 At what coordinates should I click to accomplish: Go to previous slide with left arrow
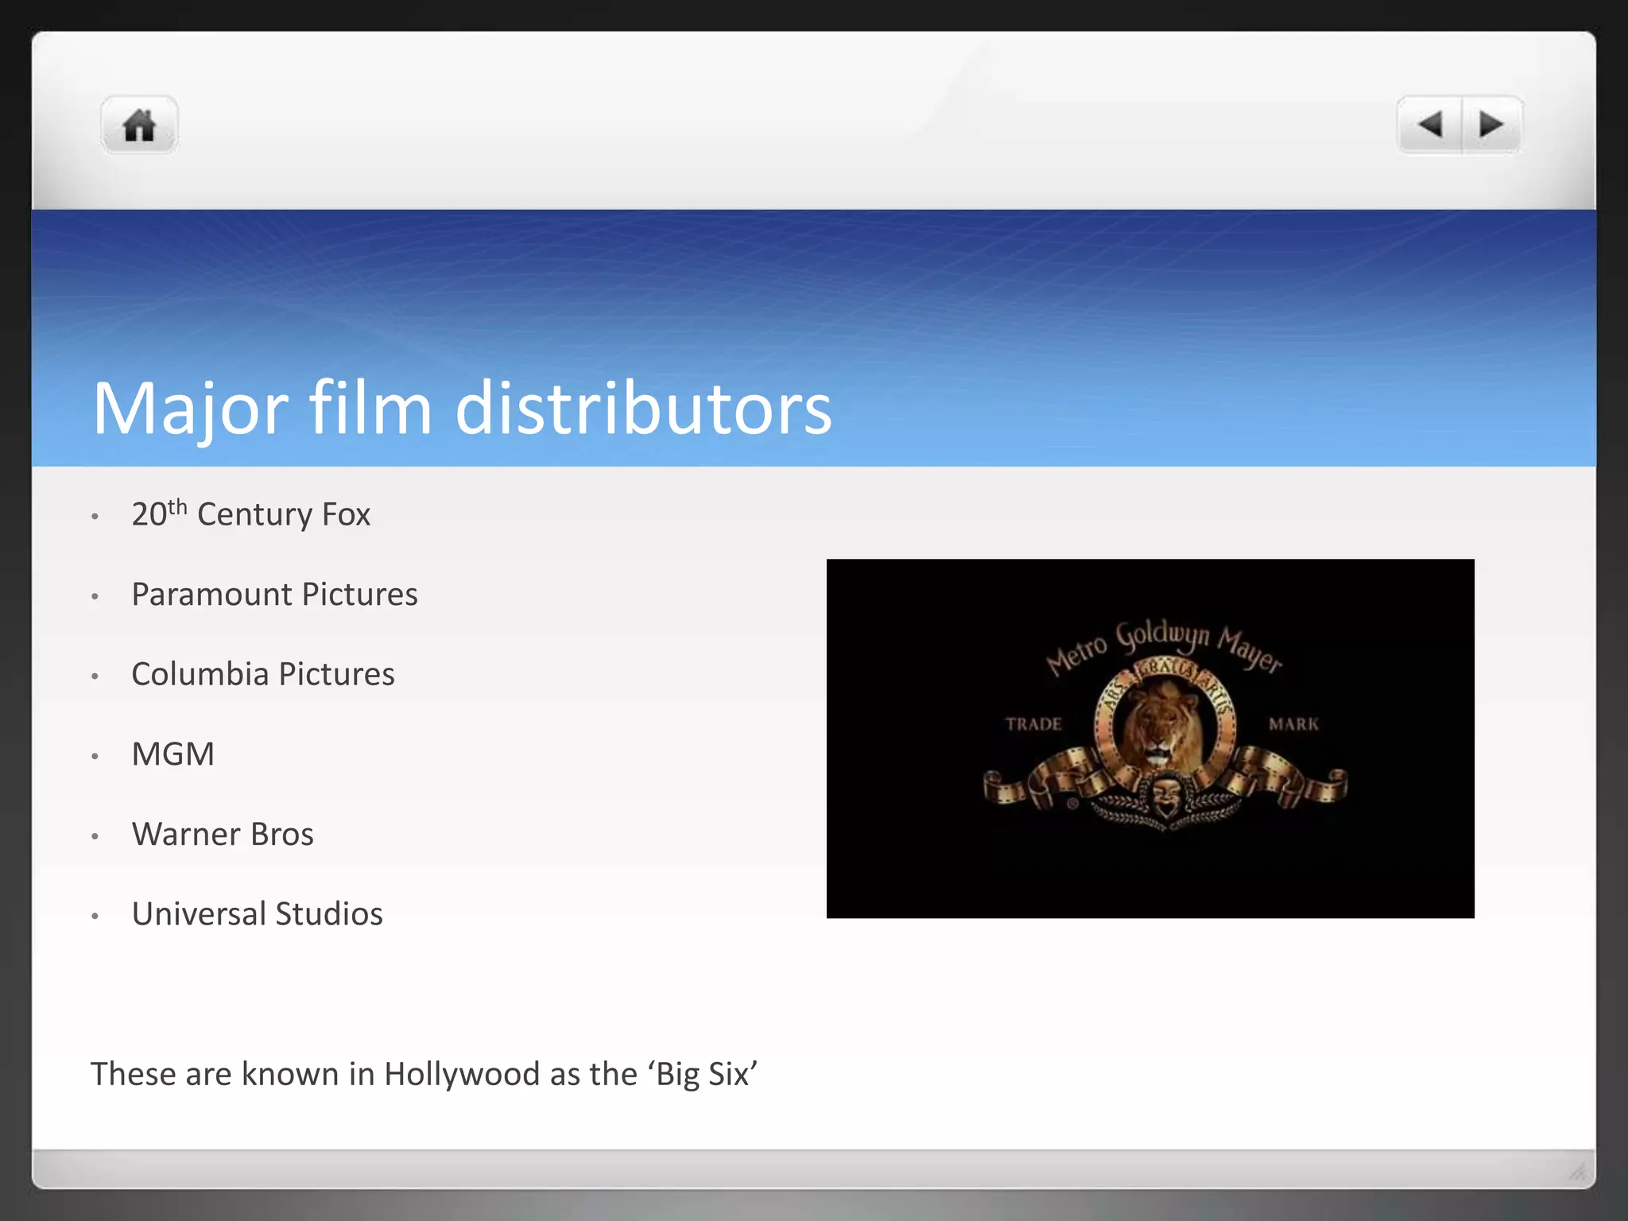click(1430, 125)
